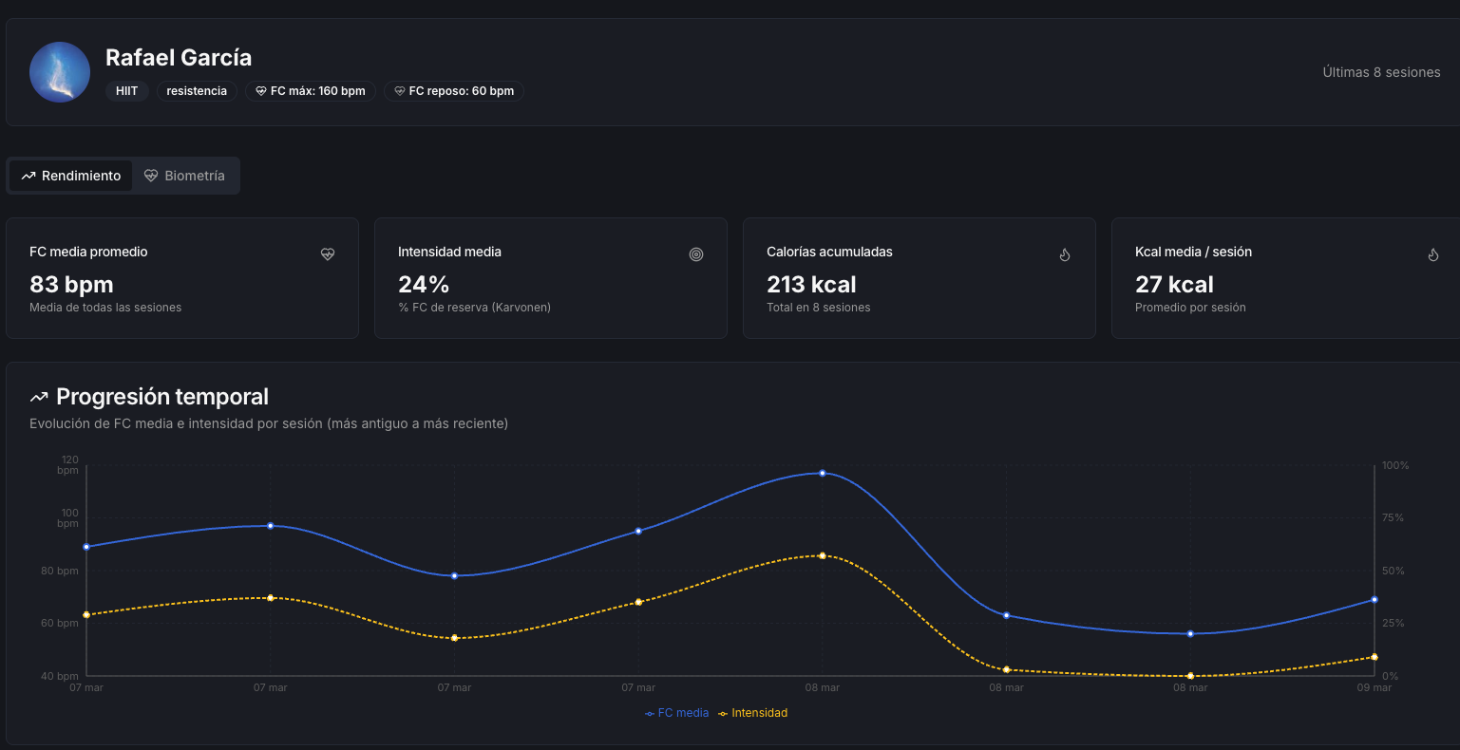Switch to the Rendimiento tab
Image resolution: width=1460 pixels, height=750 pixels.
pos(71,176)
